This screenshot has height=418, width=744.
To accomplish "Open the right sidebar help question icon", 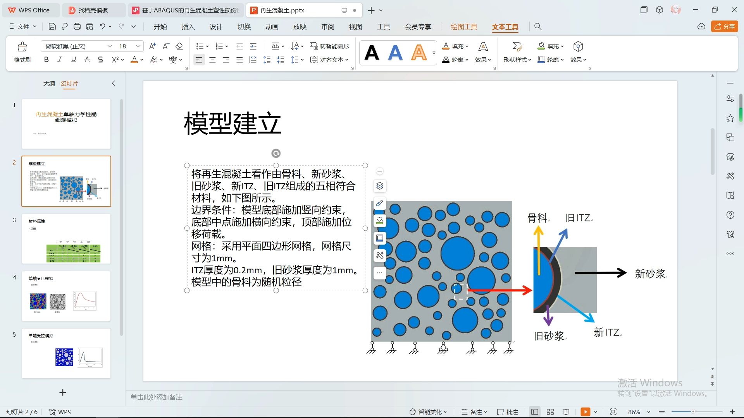I will [730, 215].
